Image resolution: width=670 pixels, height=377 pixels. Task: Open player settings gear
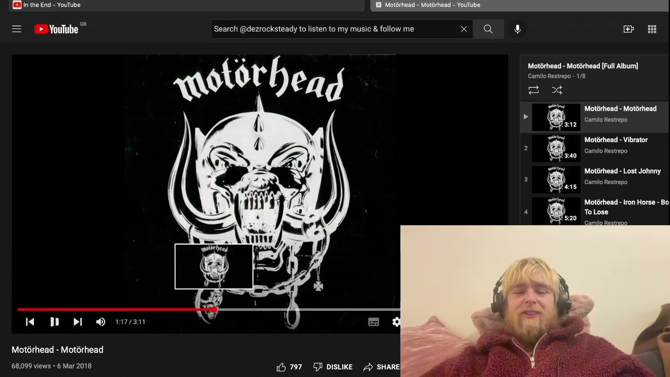[x=396, y=322]
